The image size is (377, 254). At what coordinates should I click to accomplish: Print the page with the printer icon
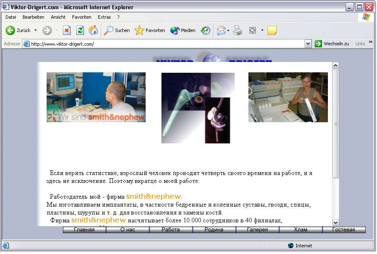238,30
